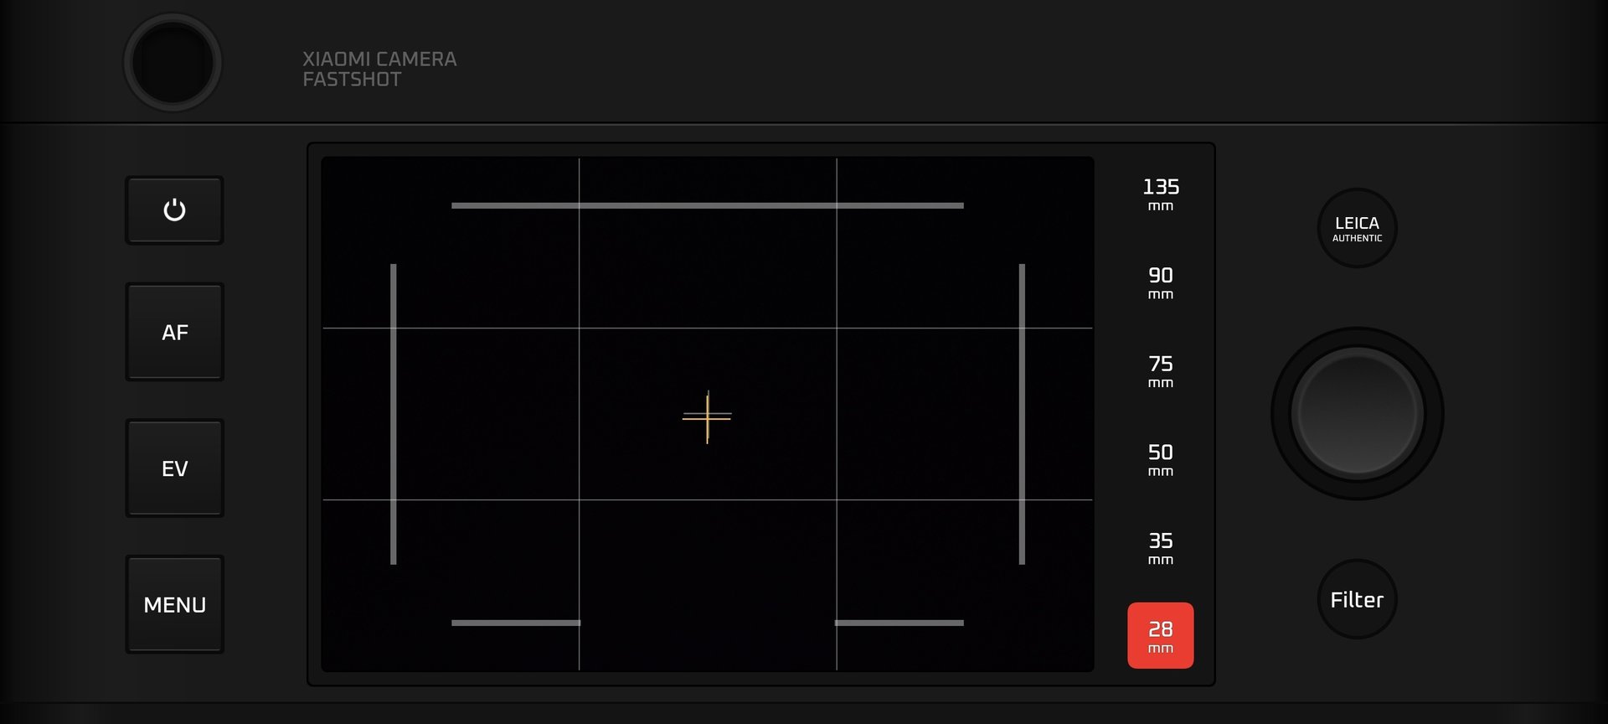The image size is (1608, 724).
Task: Open the MENU
Action: 174,604
